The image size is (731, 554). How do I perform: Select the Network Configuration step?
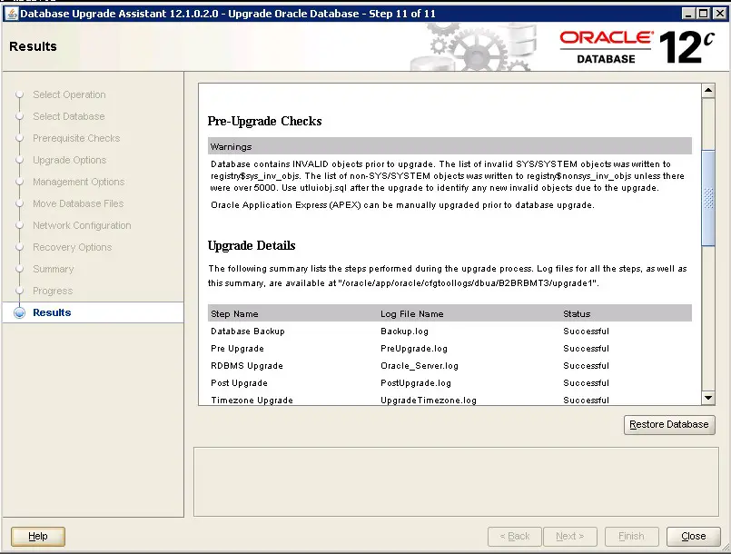tap(82, 225)
